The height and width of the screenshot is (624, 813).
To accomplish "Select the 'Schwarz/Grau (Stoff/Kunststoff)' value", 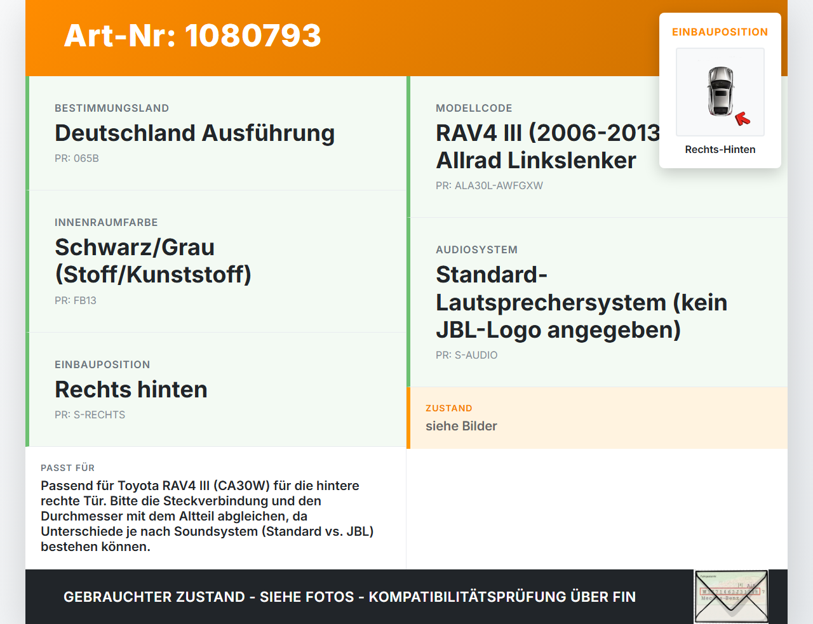I will pyautogui.click(x=153, y=261).
